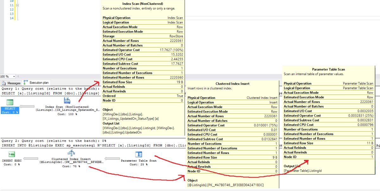Viewport: 380px width, 191px height.
Task: Click the 'Ordered True' row in the Index Scan tooltip
Action: [143, 96]
